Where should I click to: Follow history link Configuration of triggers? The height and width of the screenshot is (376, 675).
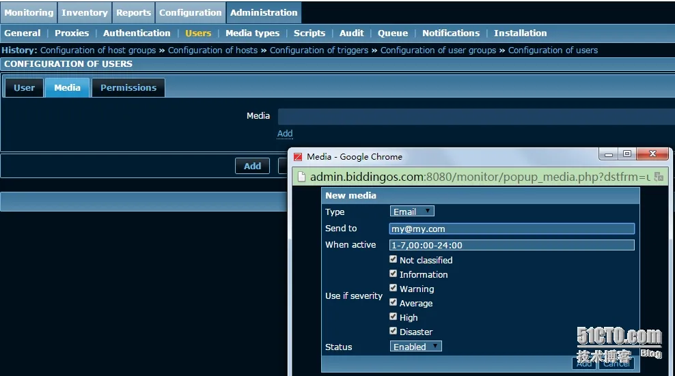[x=319, y=50]
